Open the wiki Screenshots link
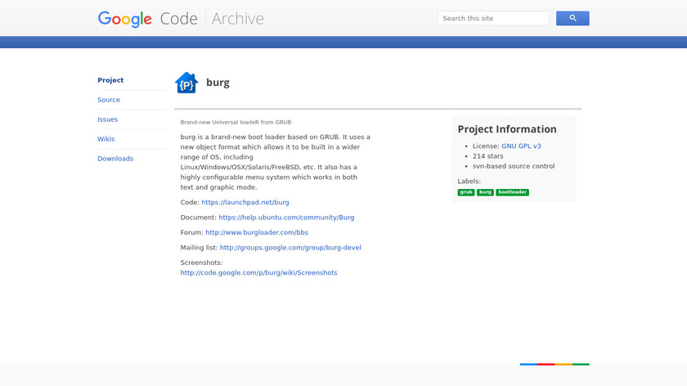Screen dimensions: 687x386 258,272
